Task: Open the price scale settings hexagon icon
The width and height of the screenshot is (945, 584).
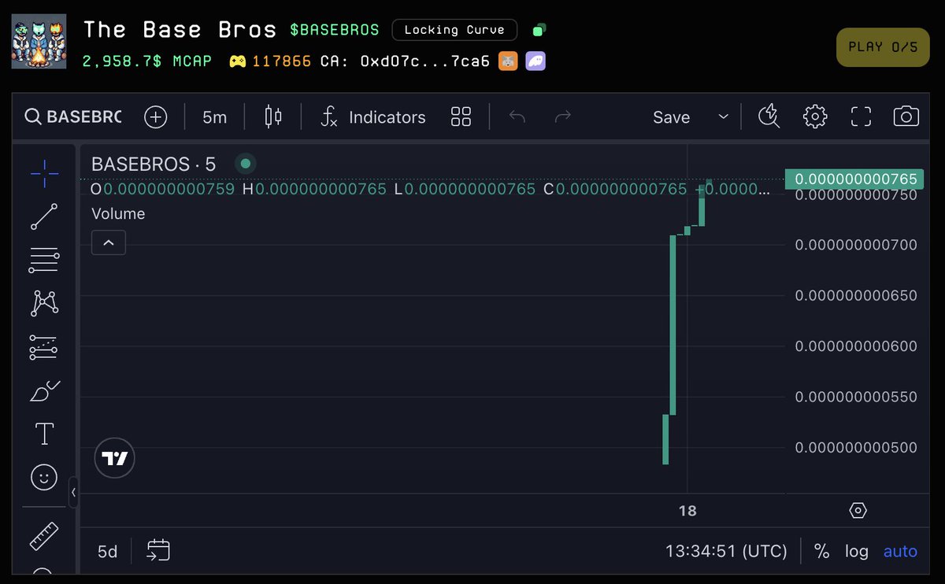Action: coord(858,511)
